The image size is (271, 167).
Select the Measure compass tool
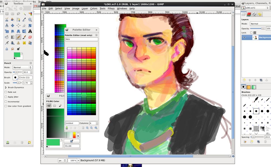[x=7, y=25]
